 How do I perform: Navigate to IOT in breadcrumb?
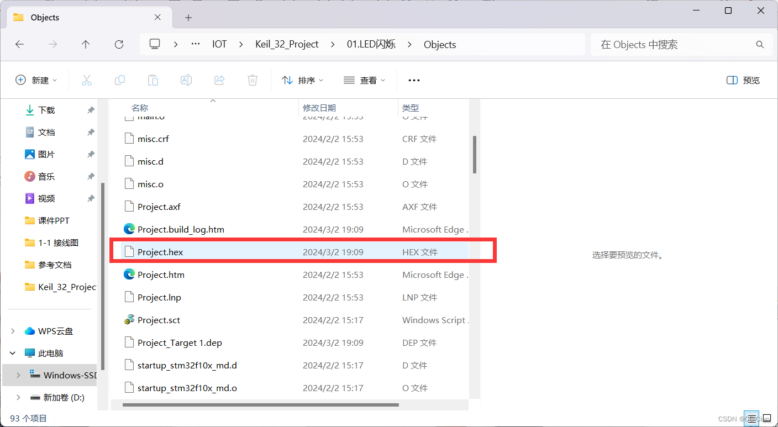click(x=219, y=44)
